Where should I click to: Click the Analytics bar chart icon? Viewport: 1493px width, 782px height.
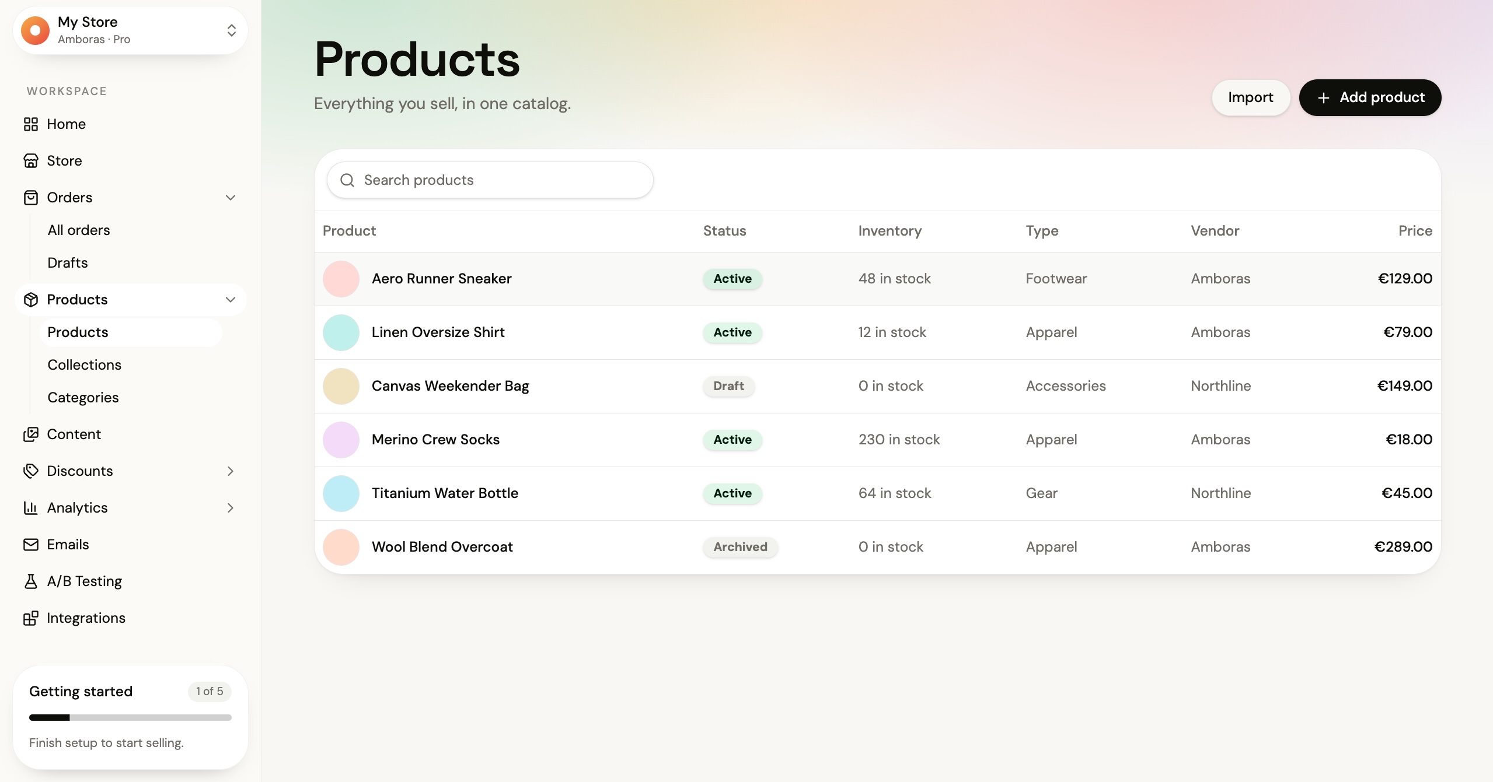(31, 508)
